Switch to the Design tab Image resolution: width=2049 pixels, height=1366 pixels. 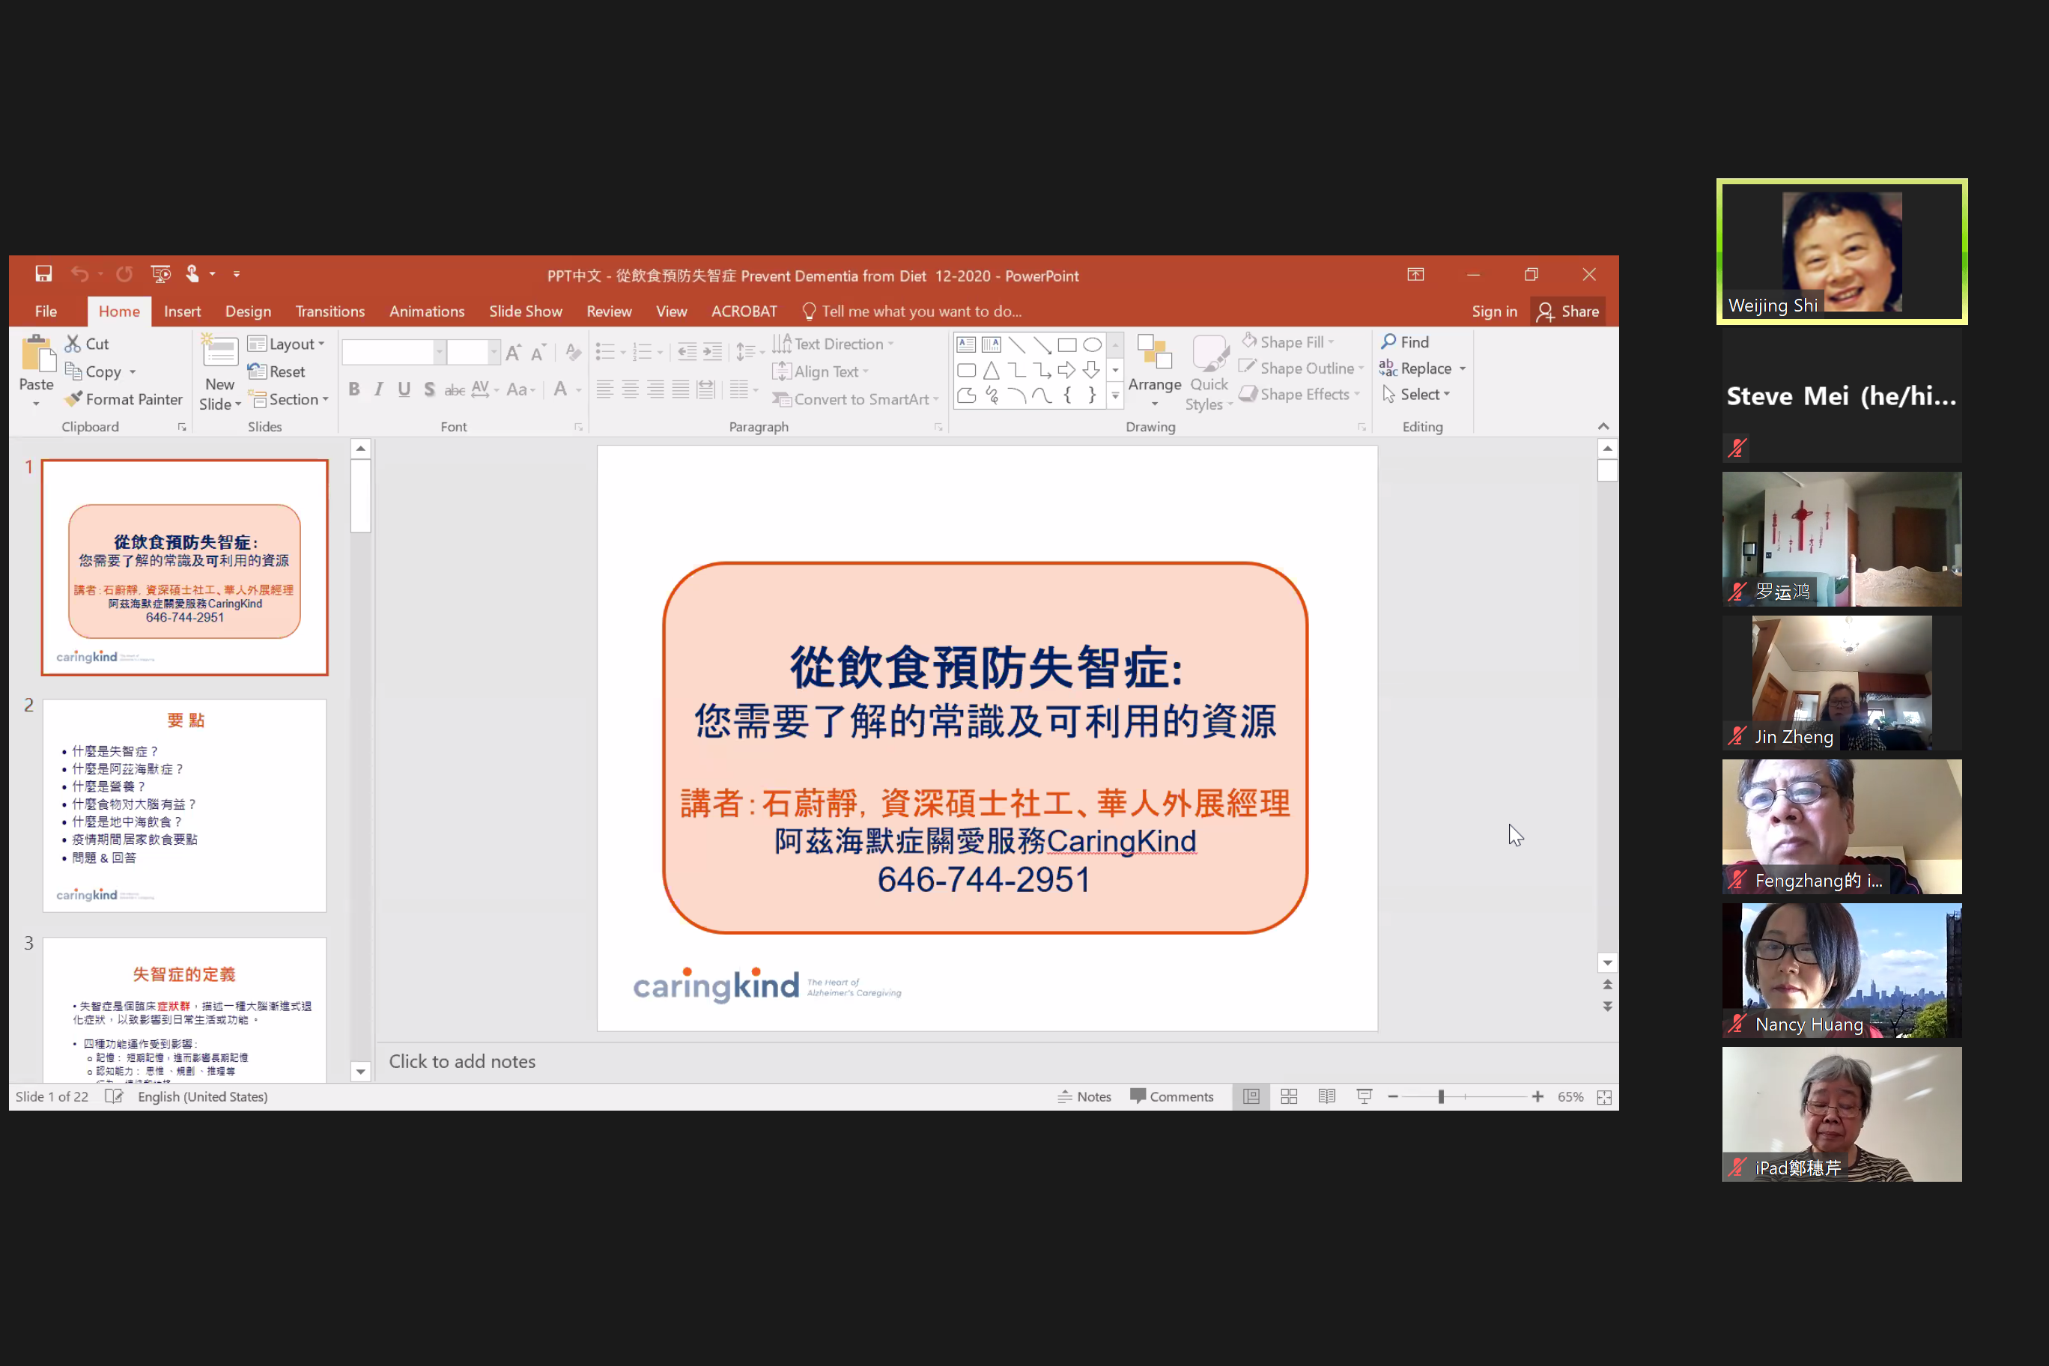[249, 311]
